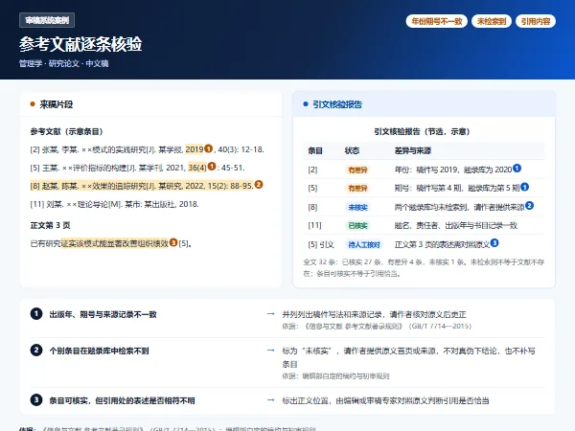This screenshot has height=431, width=575.
Task: Click marker 2 after reference [8] entry
Action: [259, 184]
